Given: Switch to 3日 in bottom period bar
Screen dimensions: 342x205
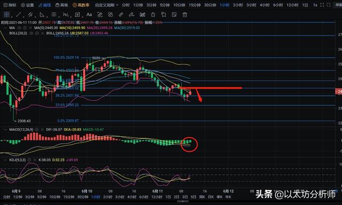Looking at the screenshot, I should pos(185,196).
